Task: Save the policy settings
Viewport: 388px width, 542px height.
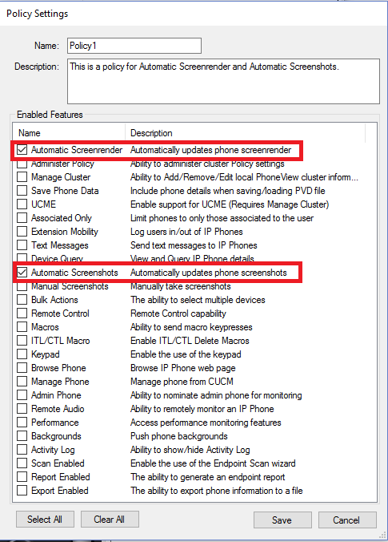Action: (x=282, y=520)
